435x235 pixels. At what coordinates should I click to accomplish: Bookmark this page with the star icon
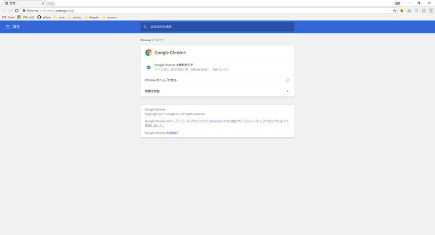pos(395,10)
